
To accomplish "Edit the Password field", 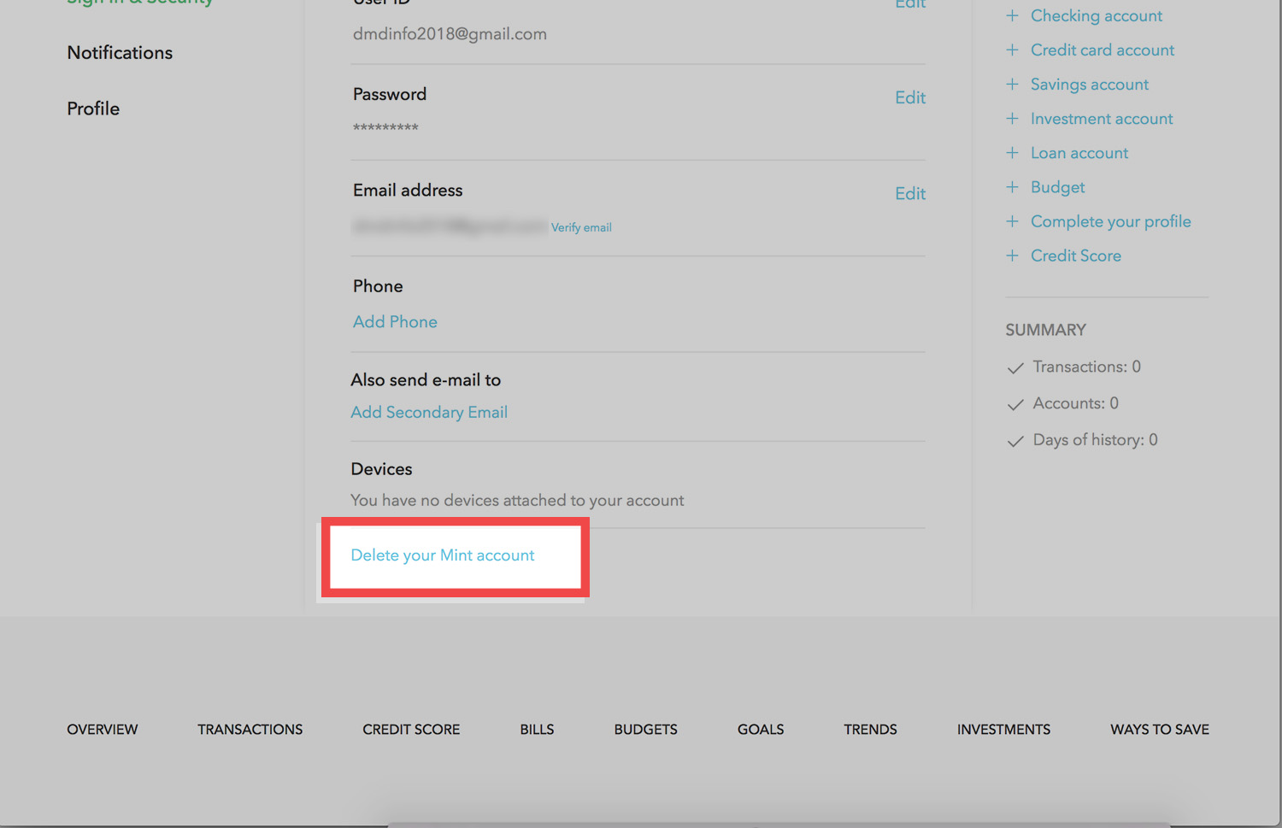I will tap(909, 97).
